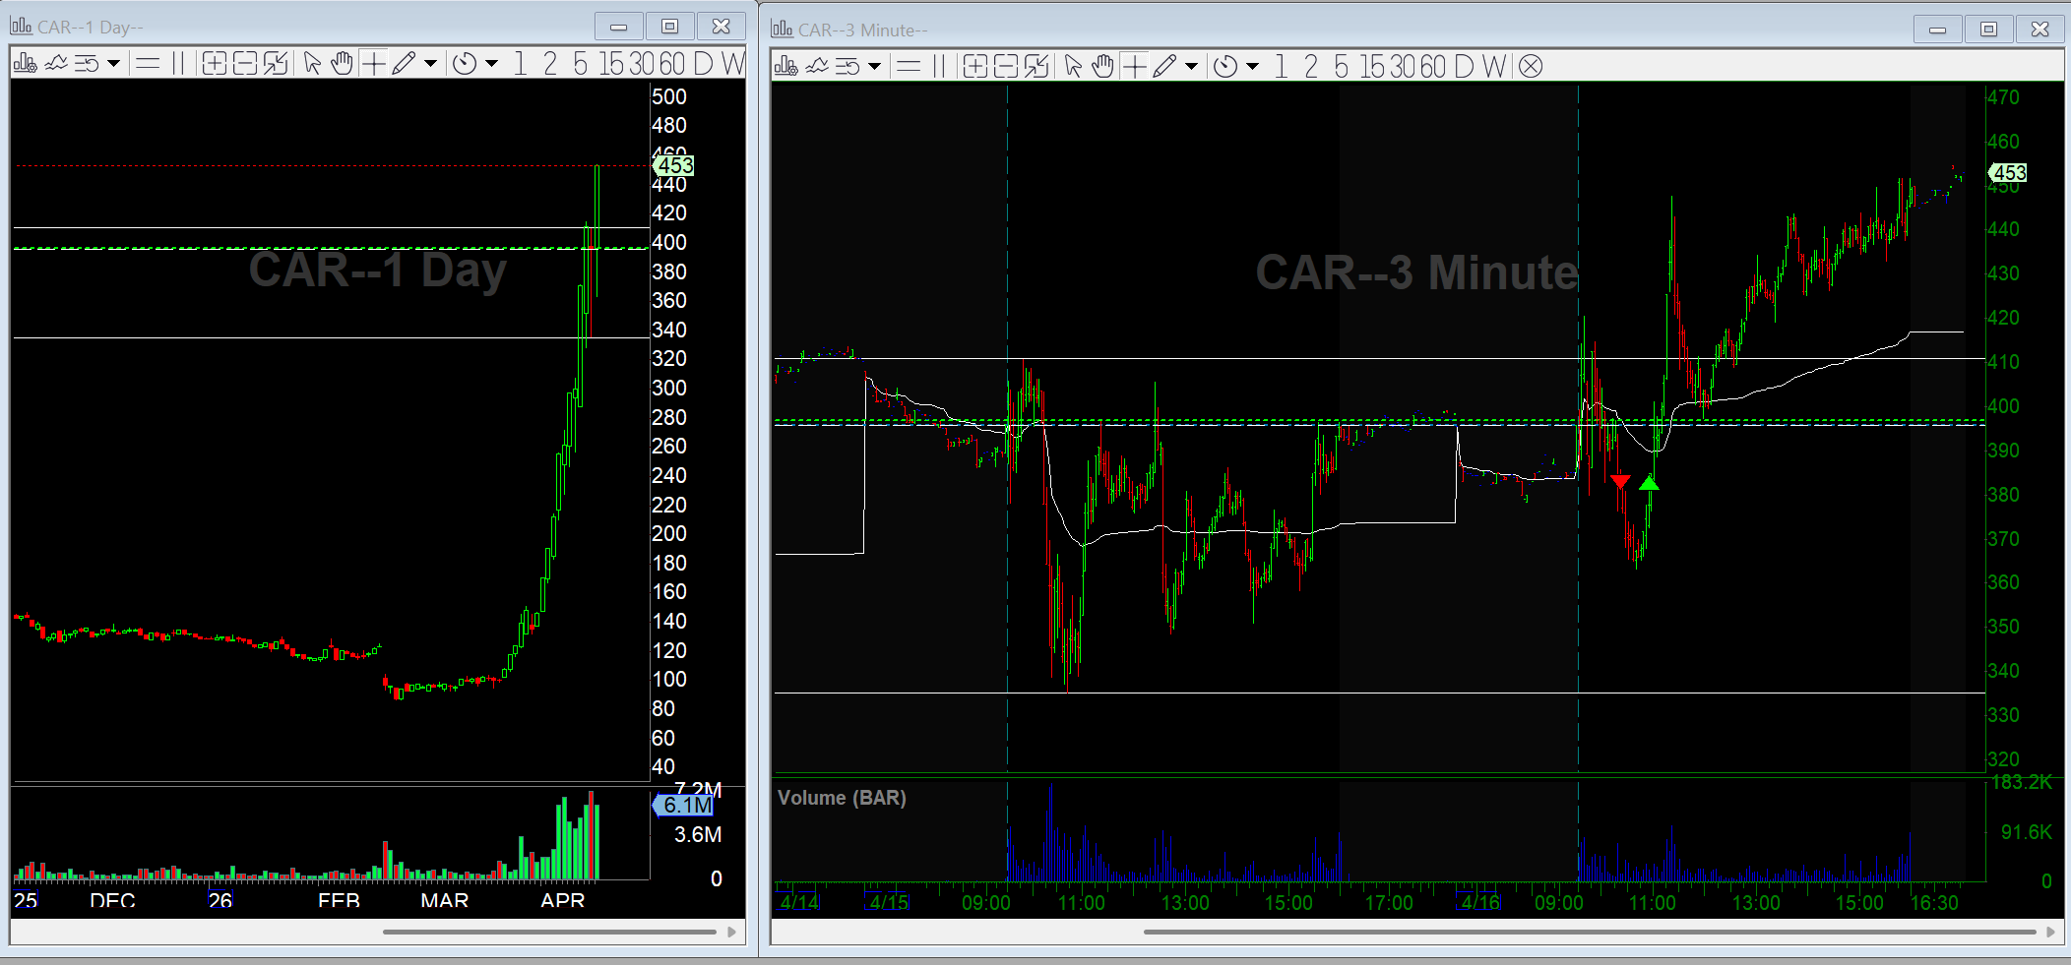Toggle crosshair cursor in CAR 3 Minute toolbar
2071x965 pixels.
1134,66
